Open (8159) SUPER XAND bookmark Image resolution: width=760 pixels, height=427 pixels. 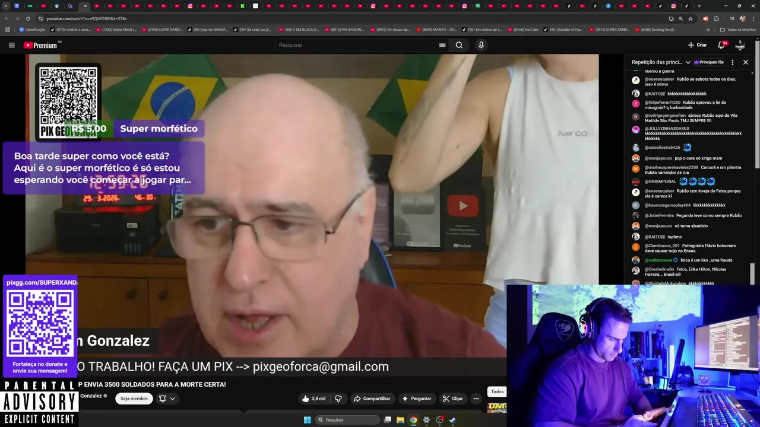point(163,29)
